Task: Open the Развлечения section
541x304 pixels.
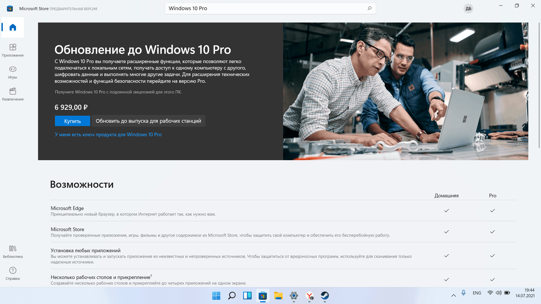Action: click(13, 94)
